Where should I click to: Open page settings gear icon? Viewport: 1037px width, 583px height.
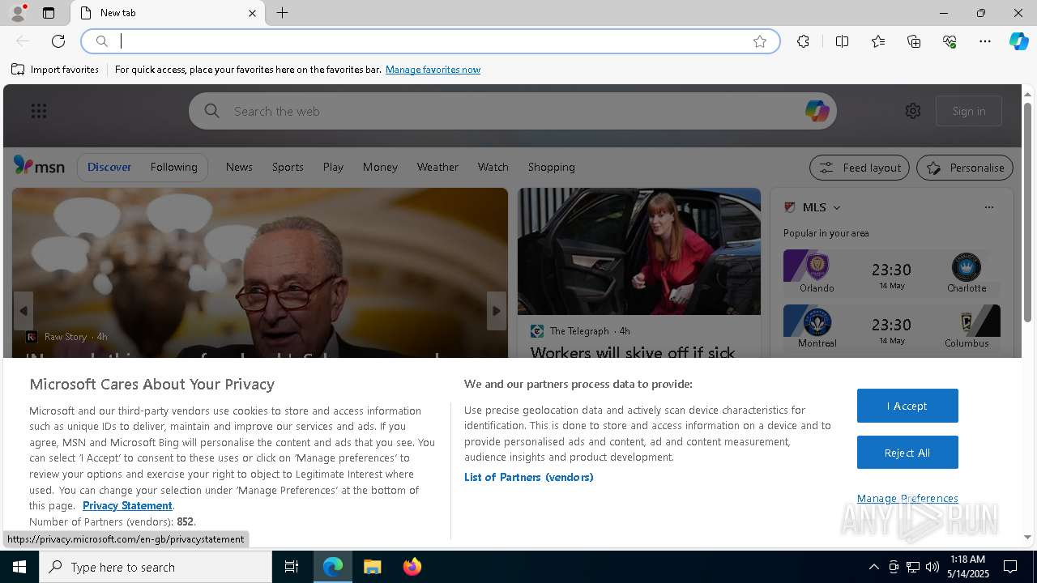(x=913, y=111)
